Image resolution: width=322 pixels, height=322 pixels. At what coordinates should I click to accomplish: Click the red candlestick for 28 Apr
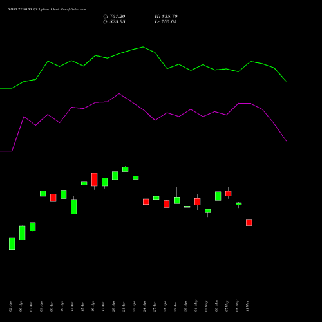pos(167,204)
